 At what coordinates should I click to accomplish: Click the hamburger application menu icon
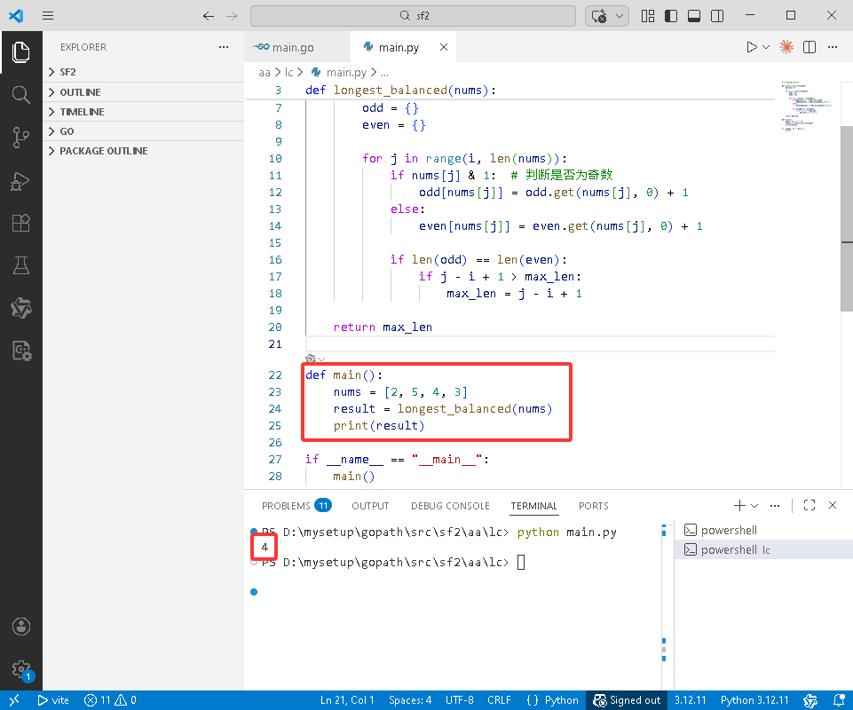[x=48, y=16]
